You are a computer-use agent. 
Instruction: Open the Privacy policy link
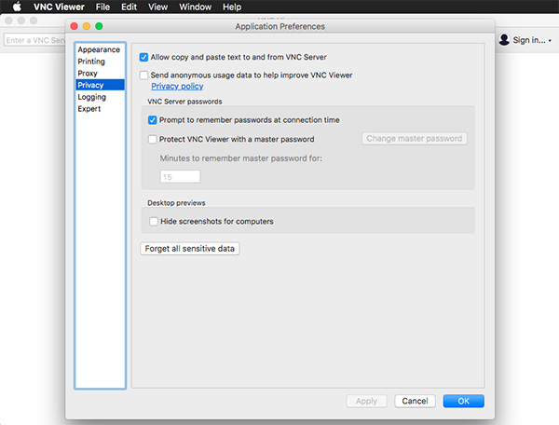[x=177, y=86]
